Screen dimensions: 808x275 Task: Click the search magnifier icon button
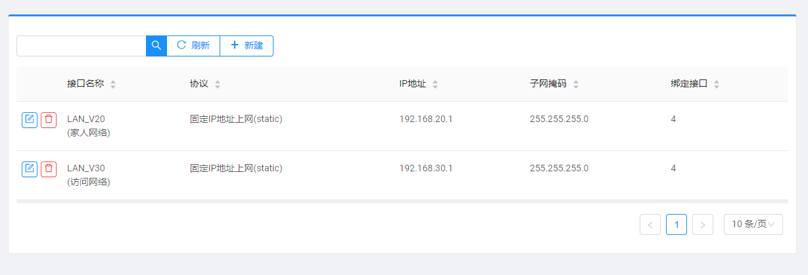tap(156, 46)
